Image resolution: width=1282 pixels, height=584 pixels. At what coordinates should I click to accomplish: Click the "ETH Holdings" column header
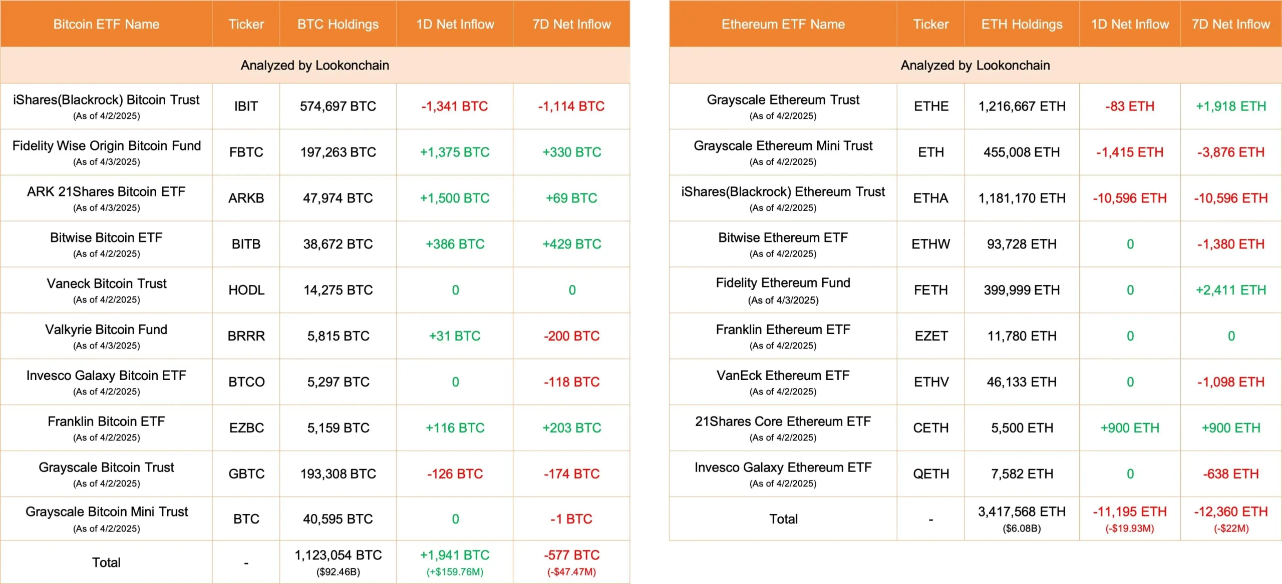tap(1022, 24)
